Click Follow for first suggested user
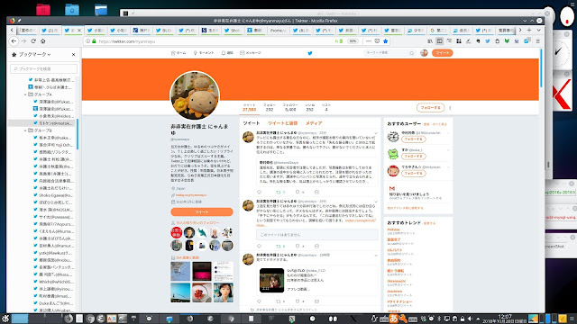The height and width of the screenshot is (324, 577). point(414,139)
